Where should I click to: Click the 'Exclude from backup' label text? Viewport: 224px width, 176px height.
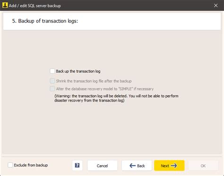(31, 165)
